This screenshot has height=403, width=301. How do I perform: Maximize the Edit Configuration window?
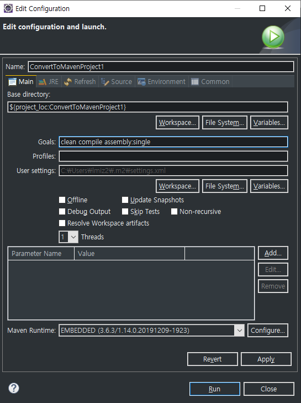[x=262, y=8]
